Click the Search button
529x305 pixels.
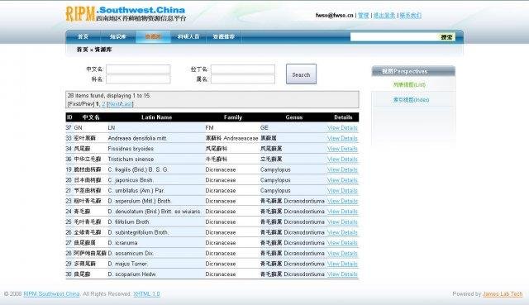(x=301, y=74)
